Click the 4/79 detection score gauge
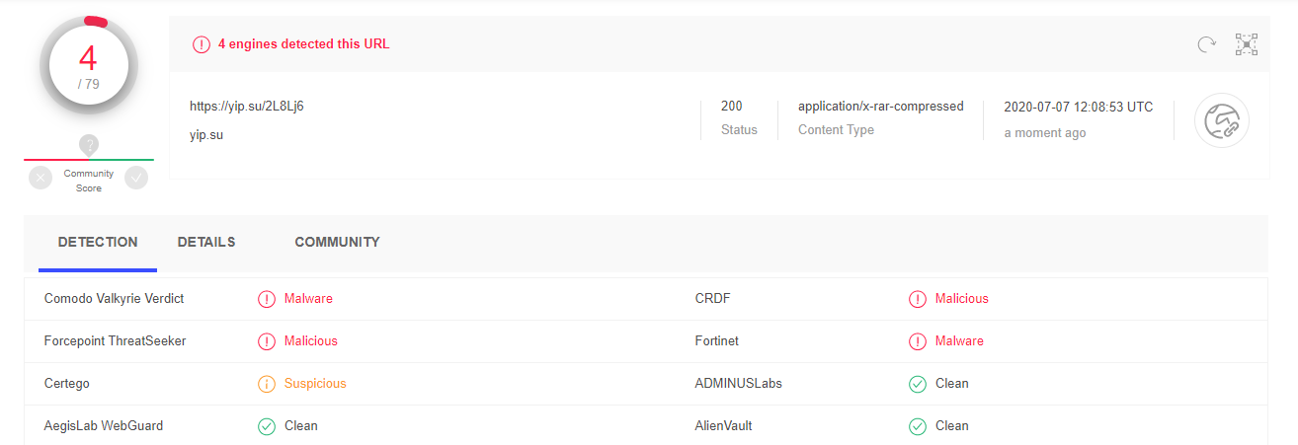Image resolution: width=1298 pixels, height=445 pixels. [89, 65]
